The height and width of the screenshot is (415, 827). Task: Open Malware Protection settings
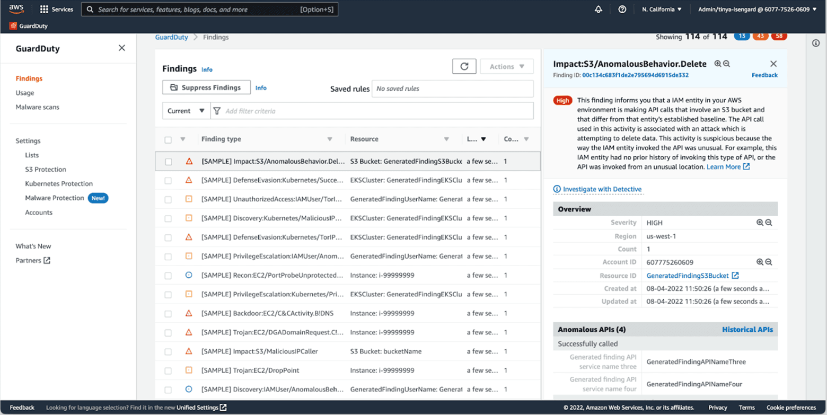pyautogui.click(x=55, y=198)
